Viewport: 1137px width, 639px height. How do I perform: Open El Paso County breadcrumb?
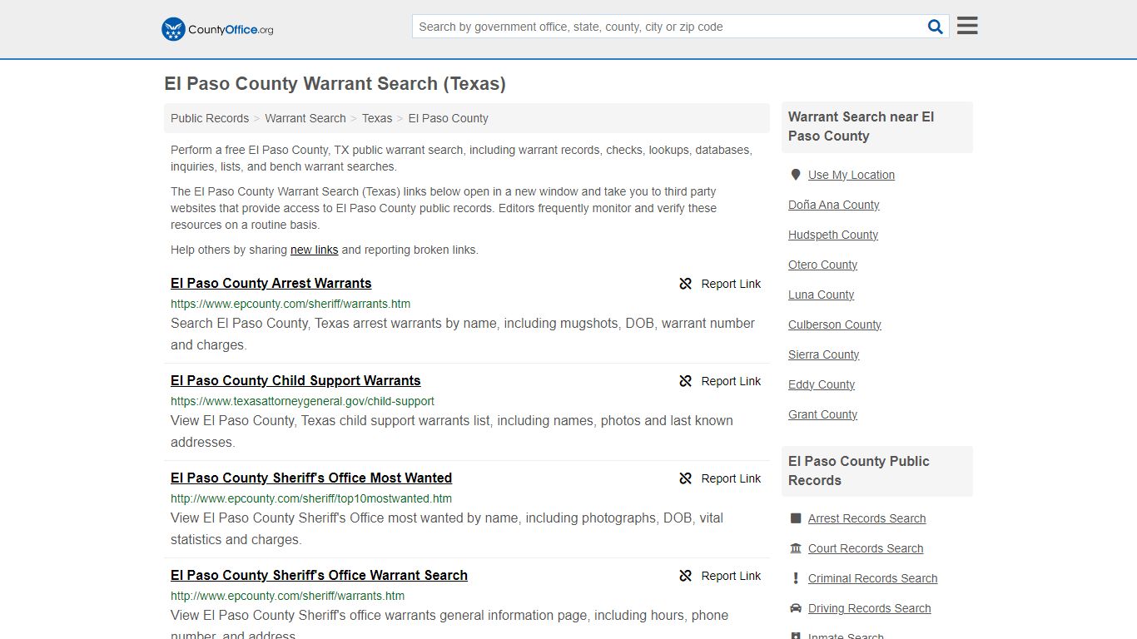click(448, 118)
